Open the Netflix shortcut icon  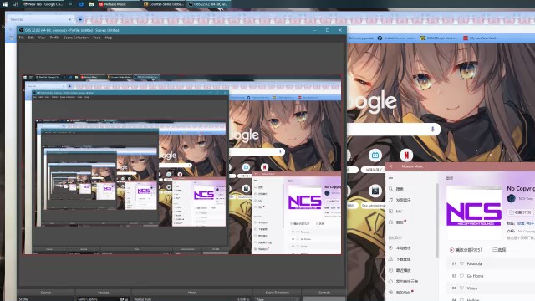[406, 156]
